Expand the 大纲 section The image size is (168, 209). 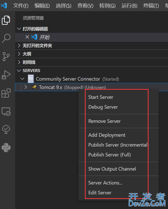[x=19, y=54]
